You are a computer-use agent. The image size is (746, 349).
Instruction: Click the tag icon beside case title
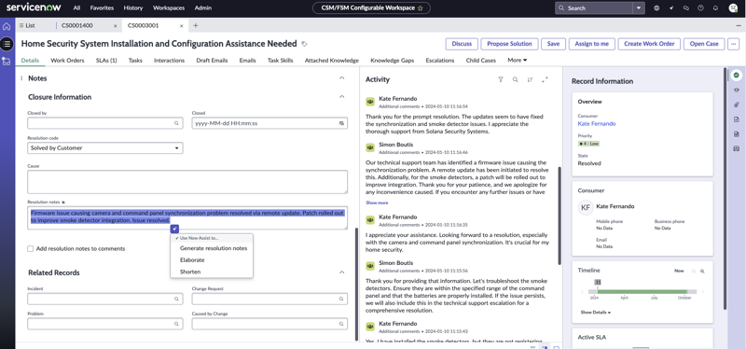click(305, 44)
